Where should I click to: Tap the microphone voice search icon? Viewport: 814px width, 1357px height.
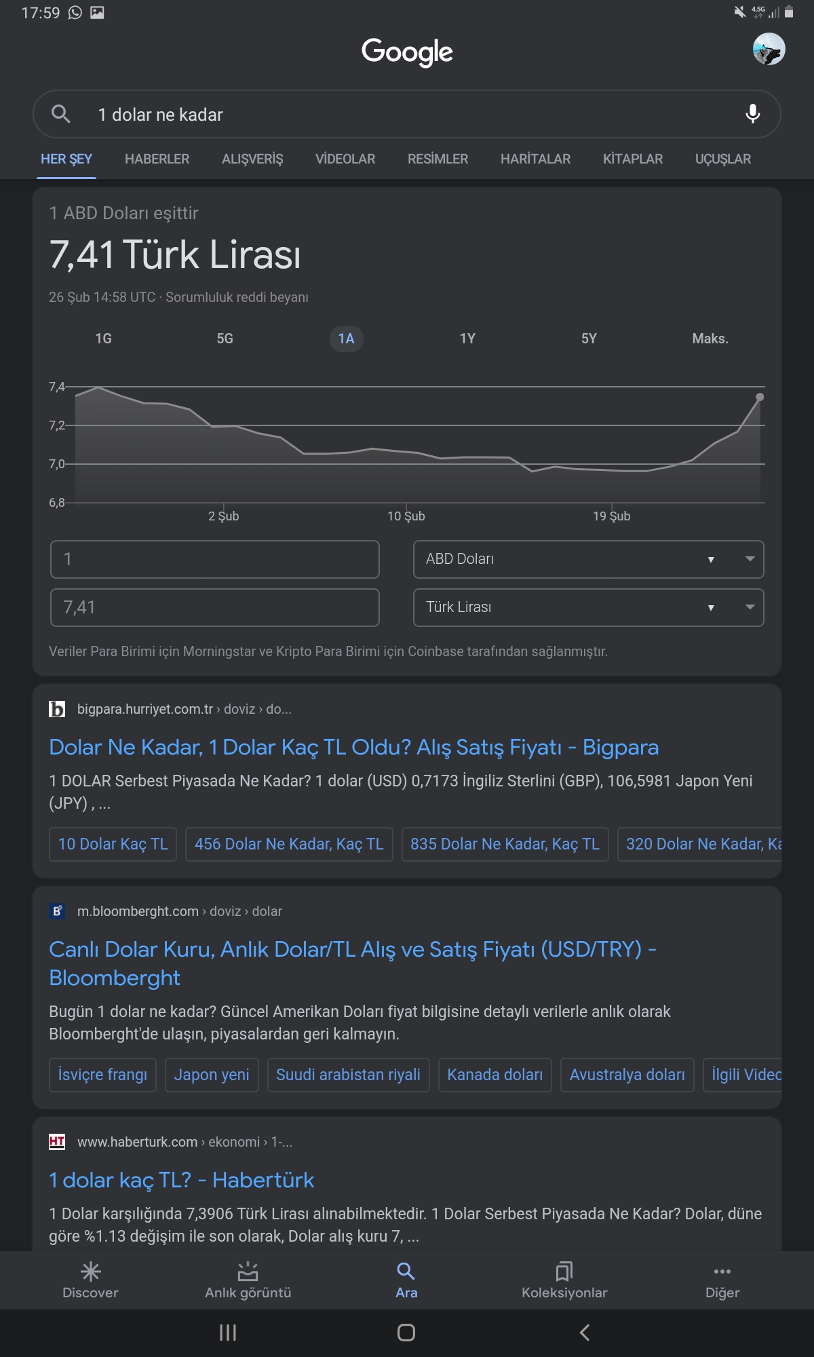(752, 114)
